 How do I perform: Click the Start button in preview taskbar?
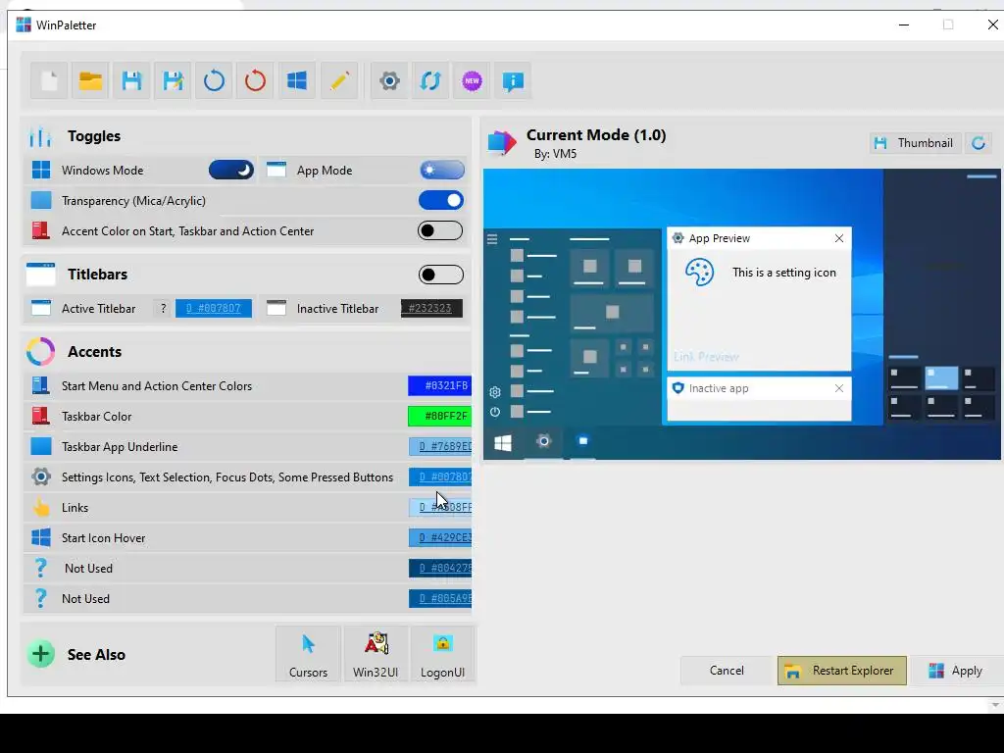pyautogui.click(x=503, y=442)
